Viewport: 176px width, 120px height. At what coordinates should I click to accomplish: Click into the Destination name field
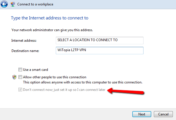coord(100,51)
